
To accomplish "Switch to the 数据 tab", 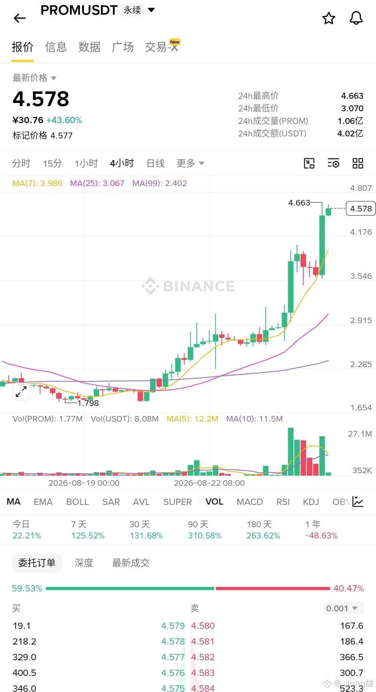I will point(89,47).
